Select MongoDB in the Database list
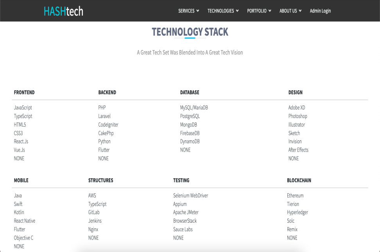 pos(188,125)
